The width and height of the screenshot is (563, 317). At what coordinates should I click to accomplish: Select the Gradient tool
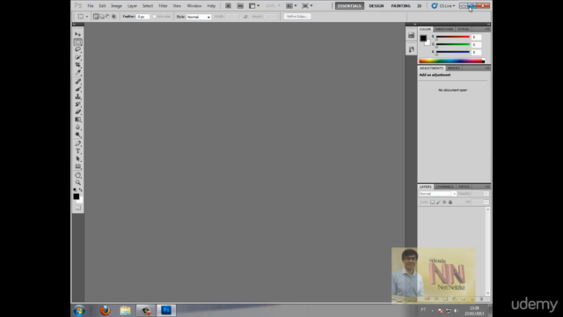click(x=78, y=120)
